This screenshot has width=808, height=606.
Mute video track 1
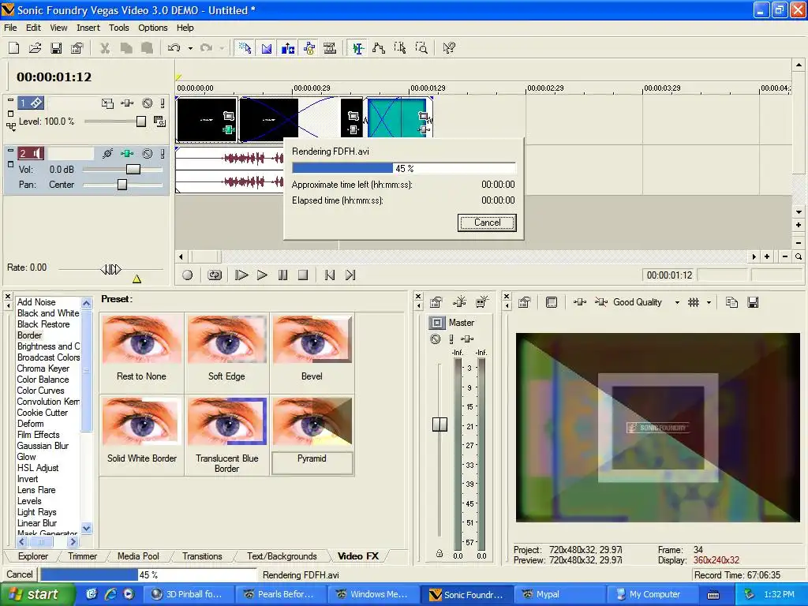pos(148,103)
